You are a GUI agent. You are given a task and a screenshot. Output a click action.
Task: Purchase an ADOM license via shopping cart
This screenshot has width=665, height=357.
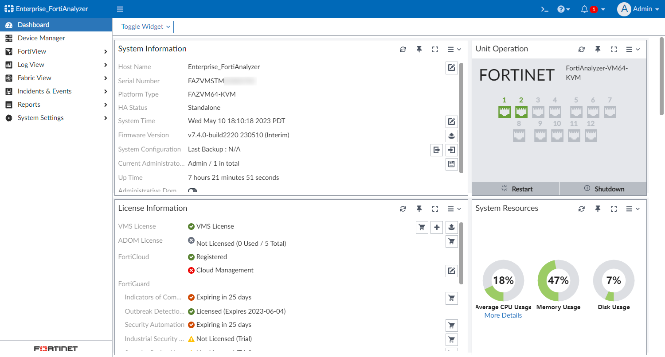pyautogui.click(x=451, y=241)
